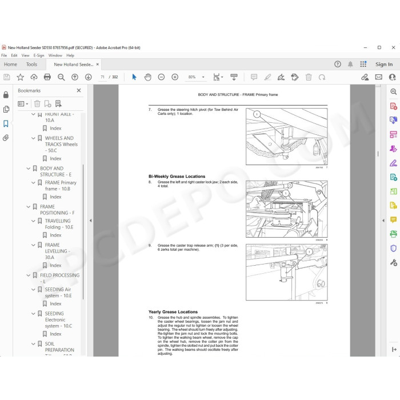Choose the Selection arrow tool

coord(134,77)
